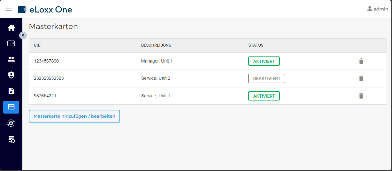This screenshot has width=392, height=171.
Task: Open the hamburger menu
Action: (x=9, y=9)
